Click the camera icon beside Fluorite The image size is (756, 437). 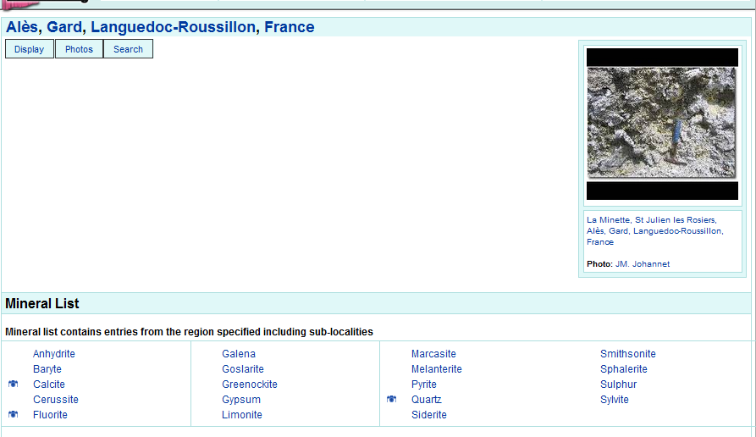point(13,415)
